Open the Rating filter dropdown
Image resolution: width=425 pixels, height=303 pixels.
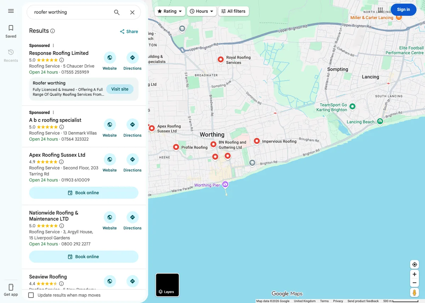pyautogui.click(x=170, y=11)
